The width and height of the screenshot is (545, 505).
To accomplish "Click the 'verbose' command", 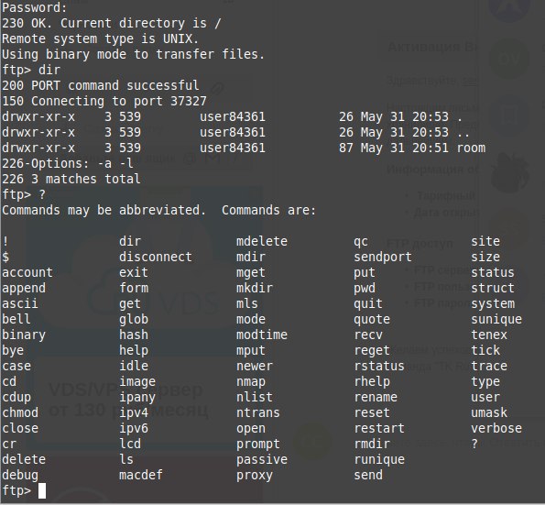I will click(496, 429).
